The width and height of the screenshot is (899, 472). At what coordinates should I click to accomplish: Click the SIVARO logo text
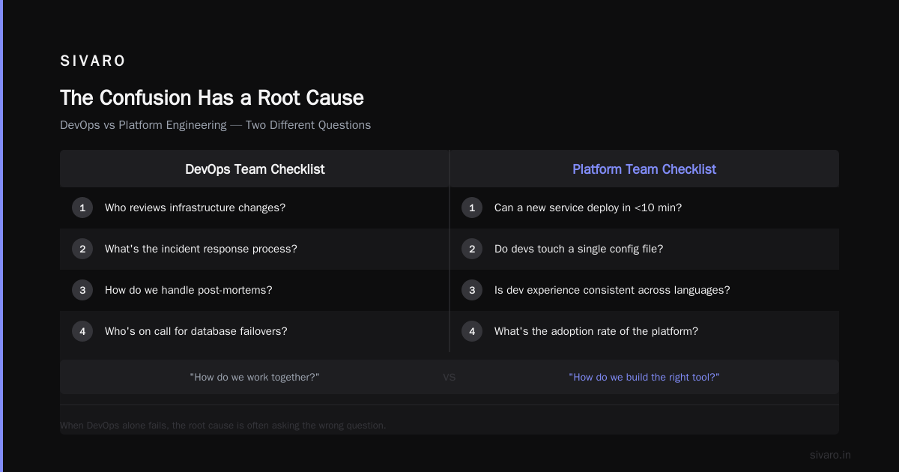click(93, 61)
